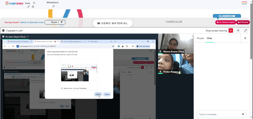The image size is (253, 119).
Task: Click Allow in the white permission dialog
Action: coord(98,94)
